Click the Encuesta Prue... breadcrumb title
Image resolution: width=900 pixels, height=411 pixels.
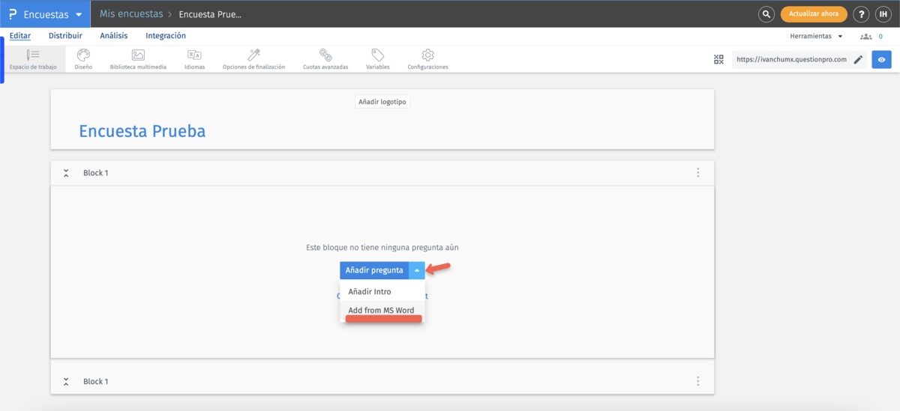coord(210,14)
